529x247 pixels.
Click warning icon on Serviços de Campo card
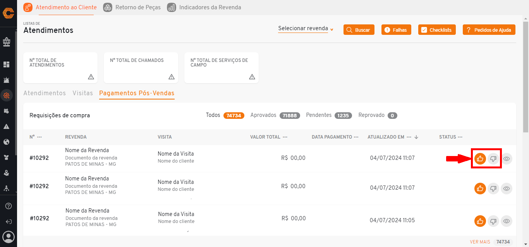point(252,77)
